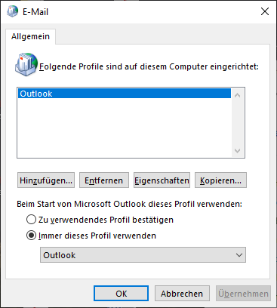Click the large mail profiles tray icon
The image size is (277, 308).
tap(26, 64)
